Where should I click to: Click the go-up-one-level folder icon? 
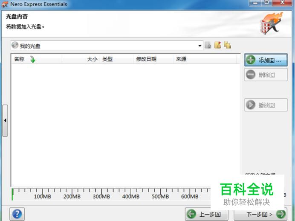click(208, 45)
